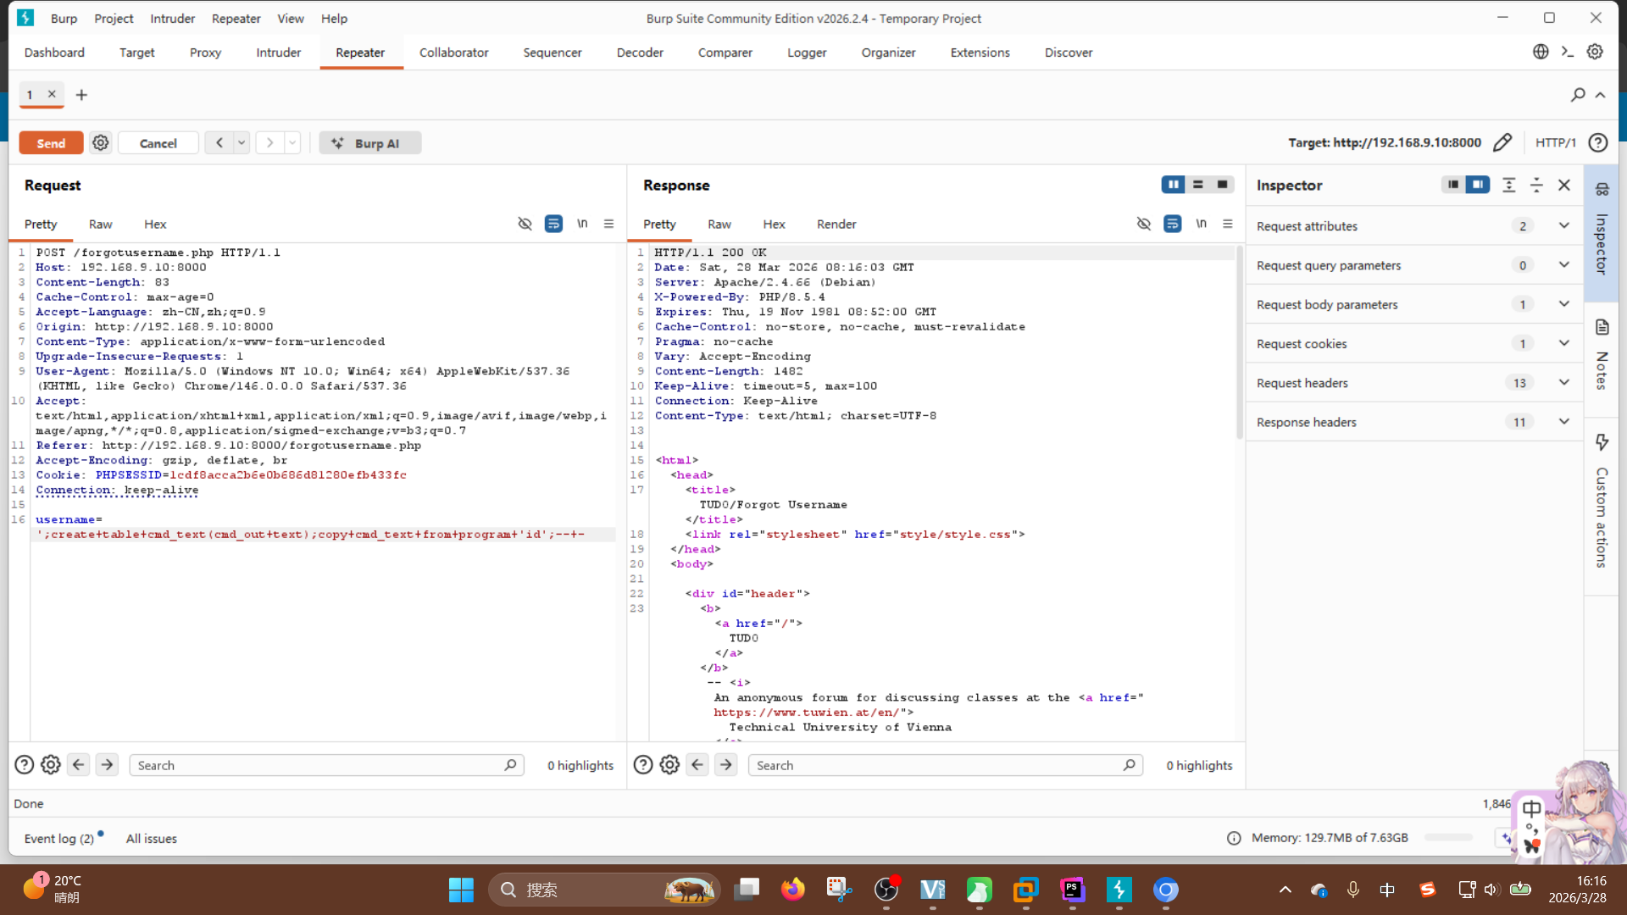Select side-by-side response layout icon
1627x915 pixels.
1173,185
